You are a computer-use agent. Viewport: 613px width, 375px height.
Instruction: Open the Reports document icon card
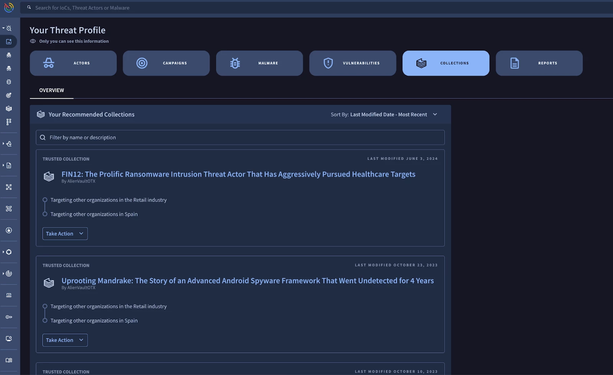(539, 63)
